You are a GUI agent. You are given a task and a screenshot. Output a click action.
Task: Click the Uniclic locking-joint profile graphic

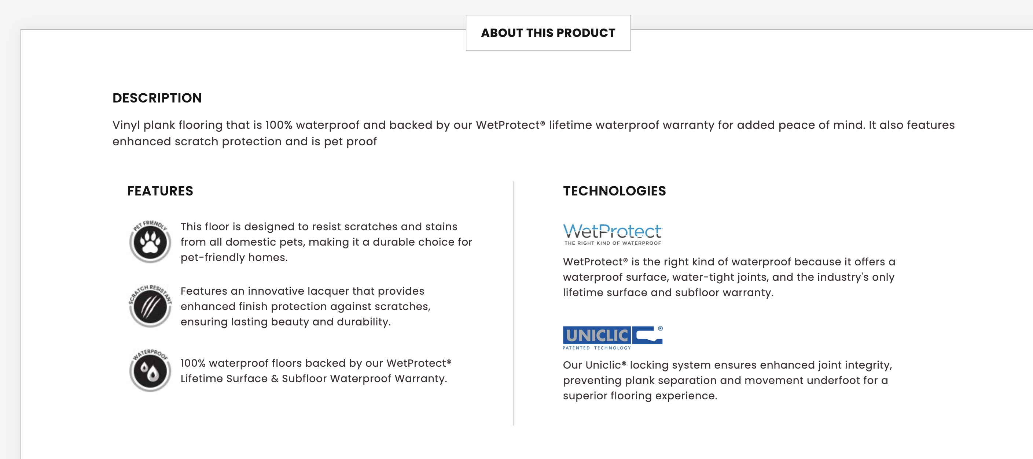pyautogui.click(x=647, y=335)
